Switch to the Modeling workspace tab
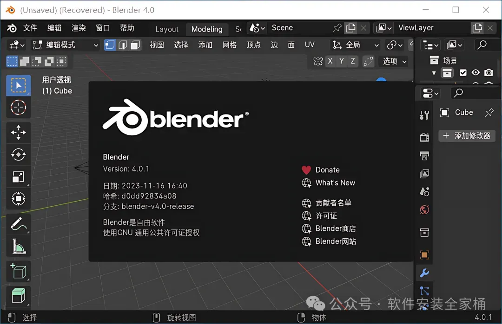The width and height of the screenshot is (502, 324). click(x=207, y=29)
